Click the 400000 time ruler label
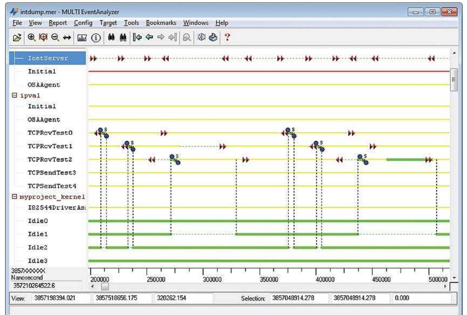The width and height of the screenshot is (467, 315). coord(325,279)
